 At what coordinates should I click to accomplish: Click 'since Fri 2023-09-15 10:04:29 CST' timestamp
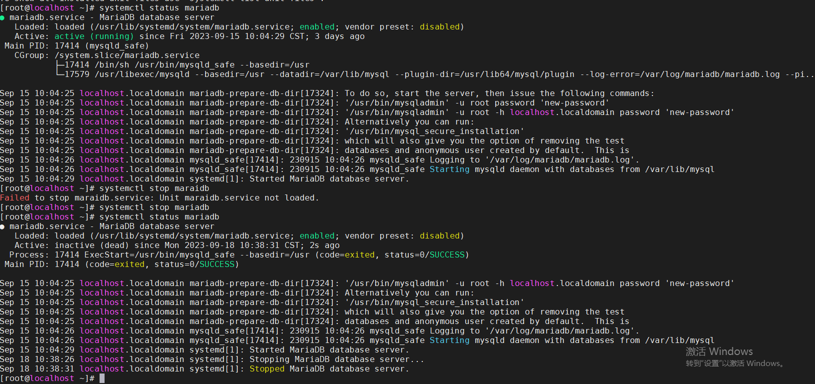pos(222,36)
